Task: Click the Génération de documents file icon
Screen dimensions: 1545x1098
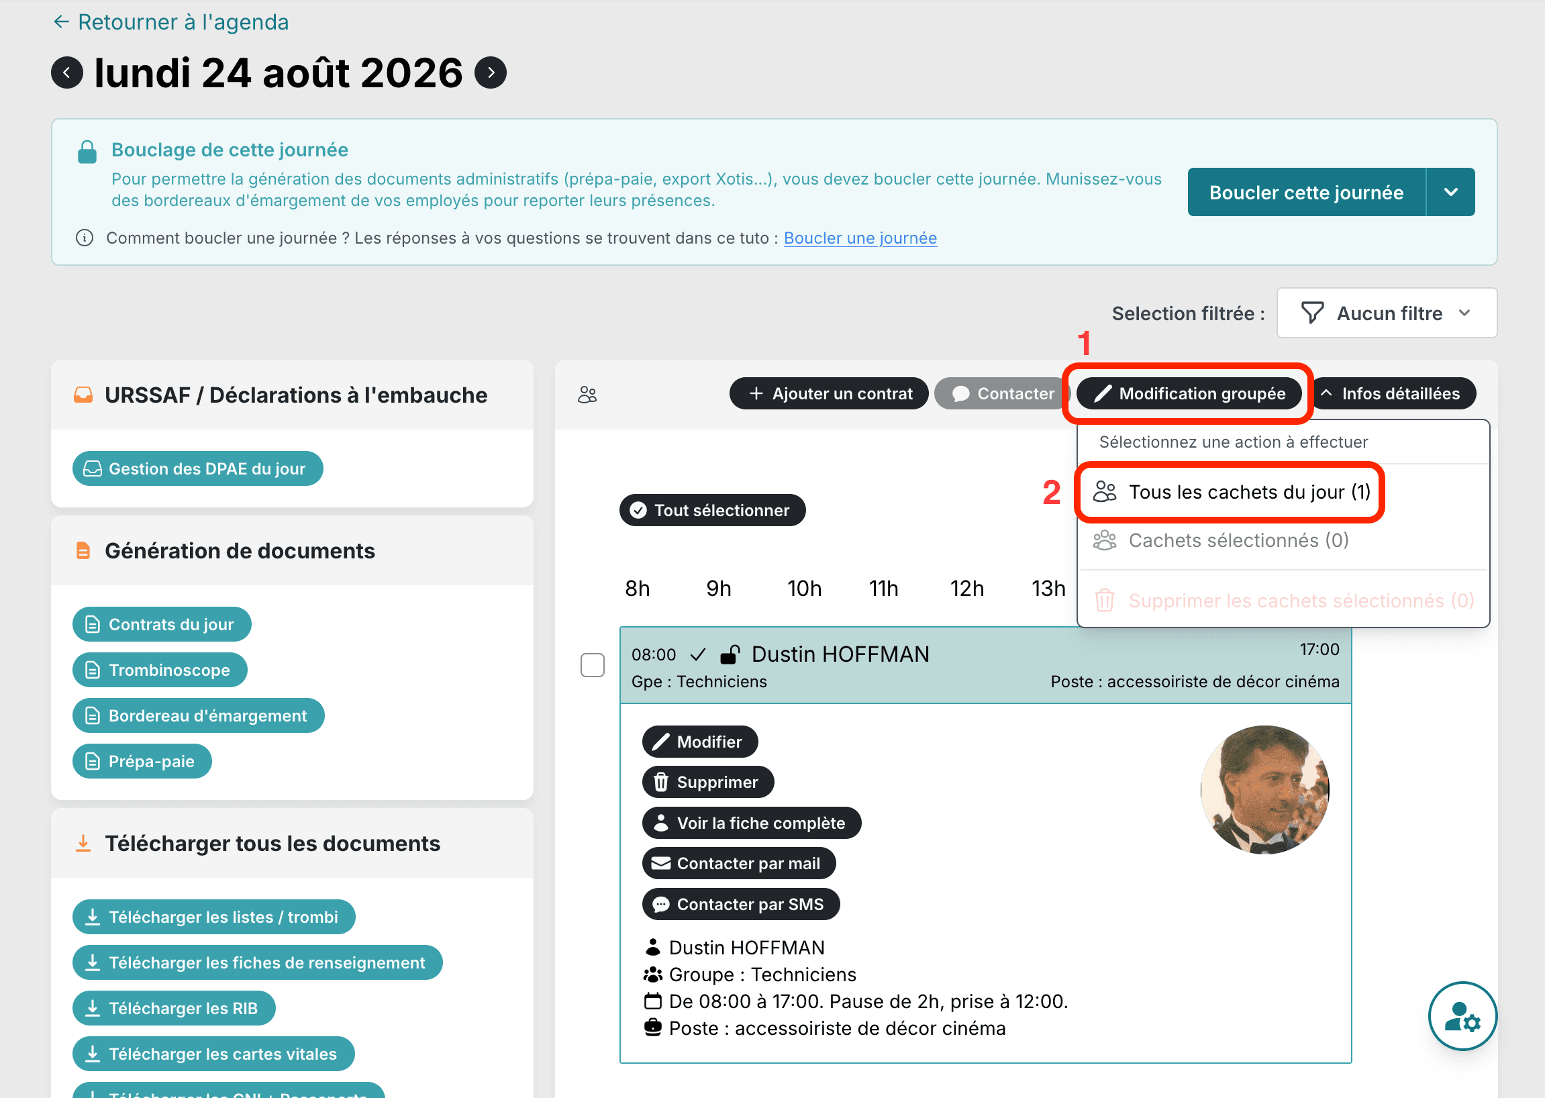Action: 83,551
